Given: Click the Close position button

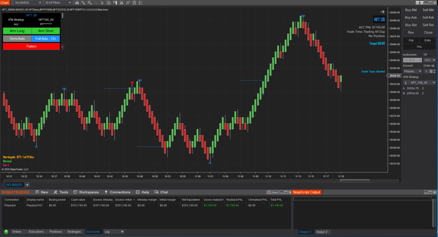Looking at the screenshot, I should (428, 33).
